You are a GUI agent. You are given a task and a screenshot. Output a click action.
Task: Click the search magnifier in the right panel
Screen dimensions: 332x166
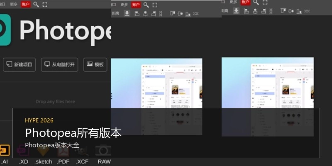point(256,2)
